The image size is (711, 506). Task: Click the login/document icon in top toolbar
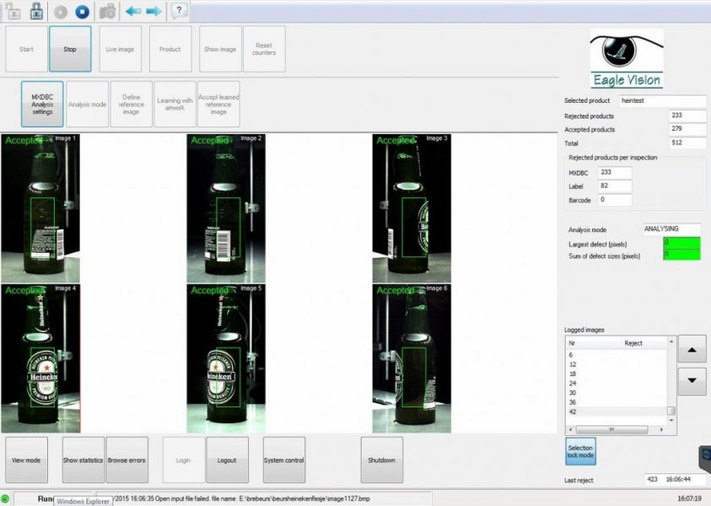click(x=13, y=11)
